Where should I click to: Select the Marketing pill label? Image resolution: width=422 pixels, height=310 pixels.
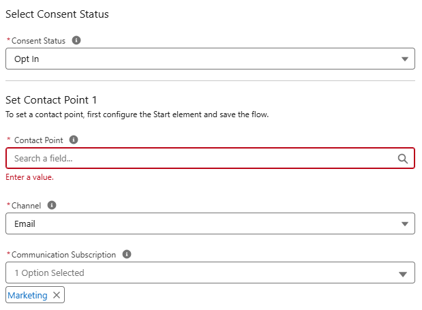pyautogui.click(x=28, y=295)
